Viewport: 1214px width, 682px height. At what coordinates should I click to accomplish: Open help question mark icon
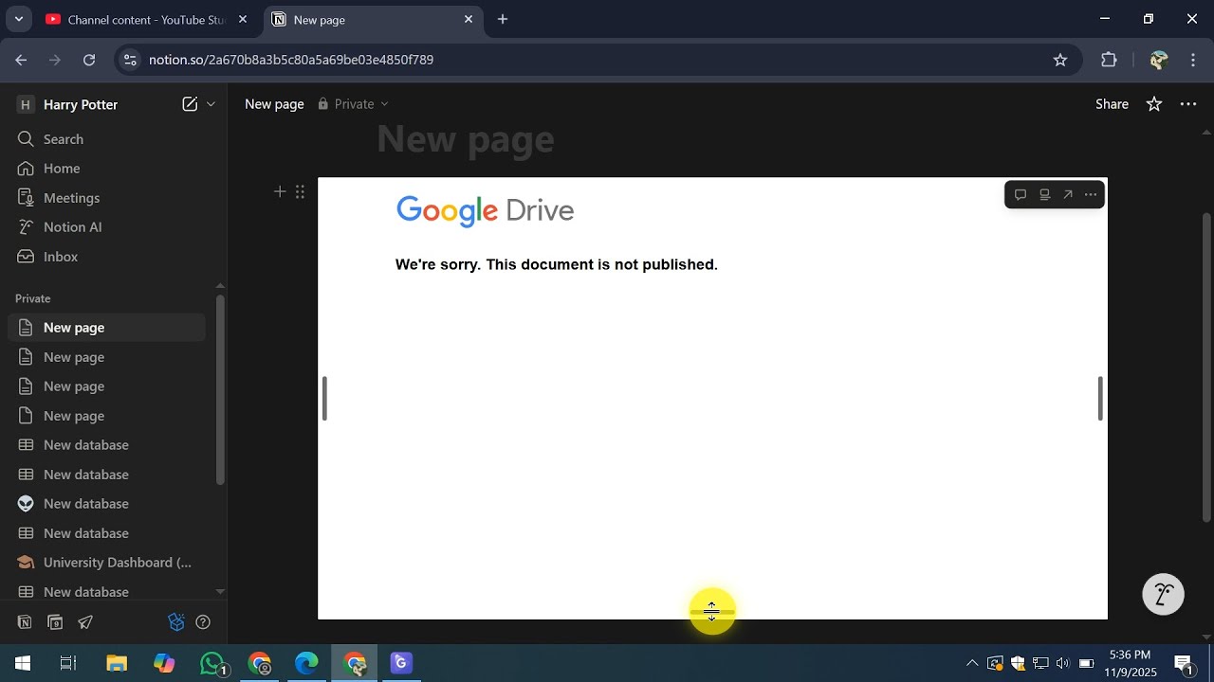202,622
